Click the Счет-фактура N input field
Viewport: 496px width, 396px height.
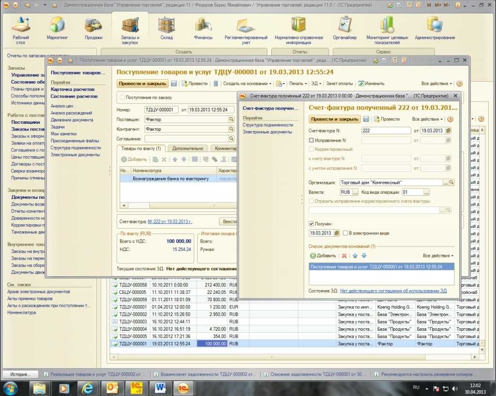pyautogui.click(x=386, y=131)
